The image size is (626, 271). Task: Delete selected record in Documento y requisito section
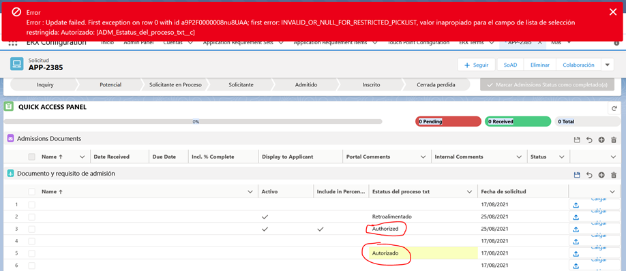(x=614, y=175)
